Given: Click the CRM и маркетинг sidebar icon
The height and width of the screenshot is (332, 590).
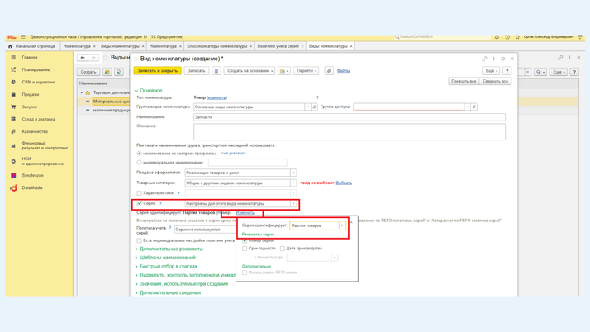Looking at the screenshot, I should click(x=13, y=82).
